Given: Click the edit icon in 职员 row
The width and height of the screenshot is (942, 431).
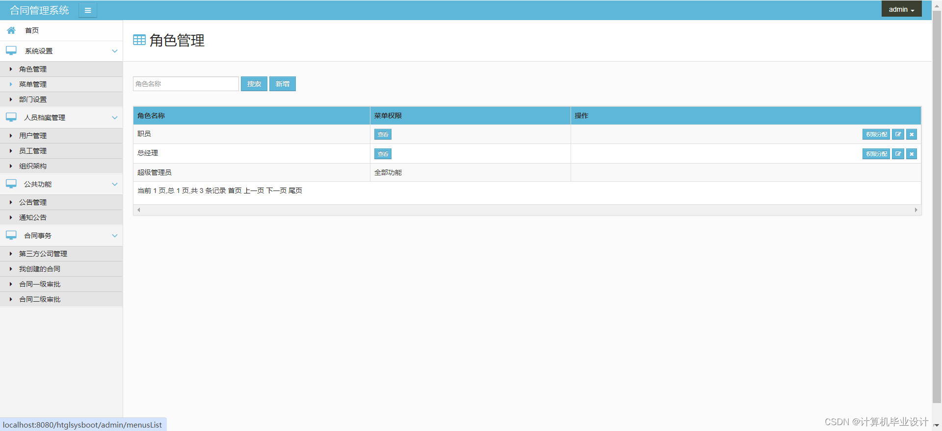Looking at the screenshot, I should tap(898, 134).
